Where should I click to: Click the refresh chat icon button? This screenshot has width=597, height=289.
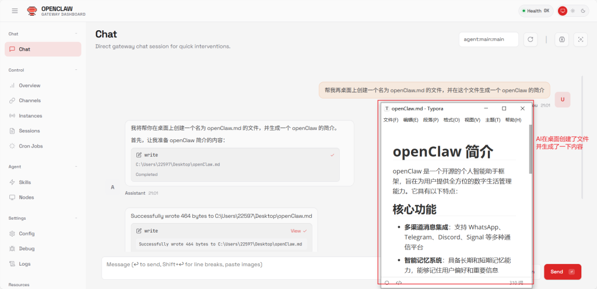(x=530, y=40)
